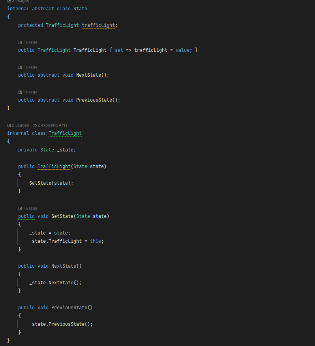Click the SetState(state) call in constructor
This screenshot has height=346, width=315.
[51, 183]
